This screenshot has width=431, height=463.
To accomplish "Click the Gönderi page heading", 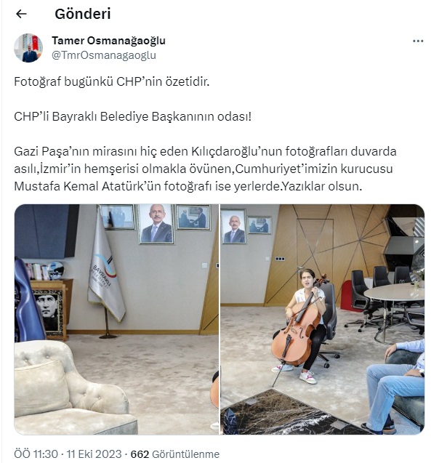I will pyautogui.click(x=83, y=14).
